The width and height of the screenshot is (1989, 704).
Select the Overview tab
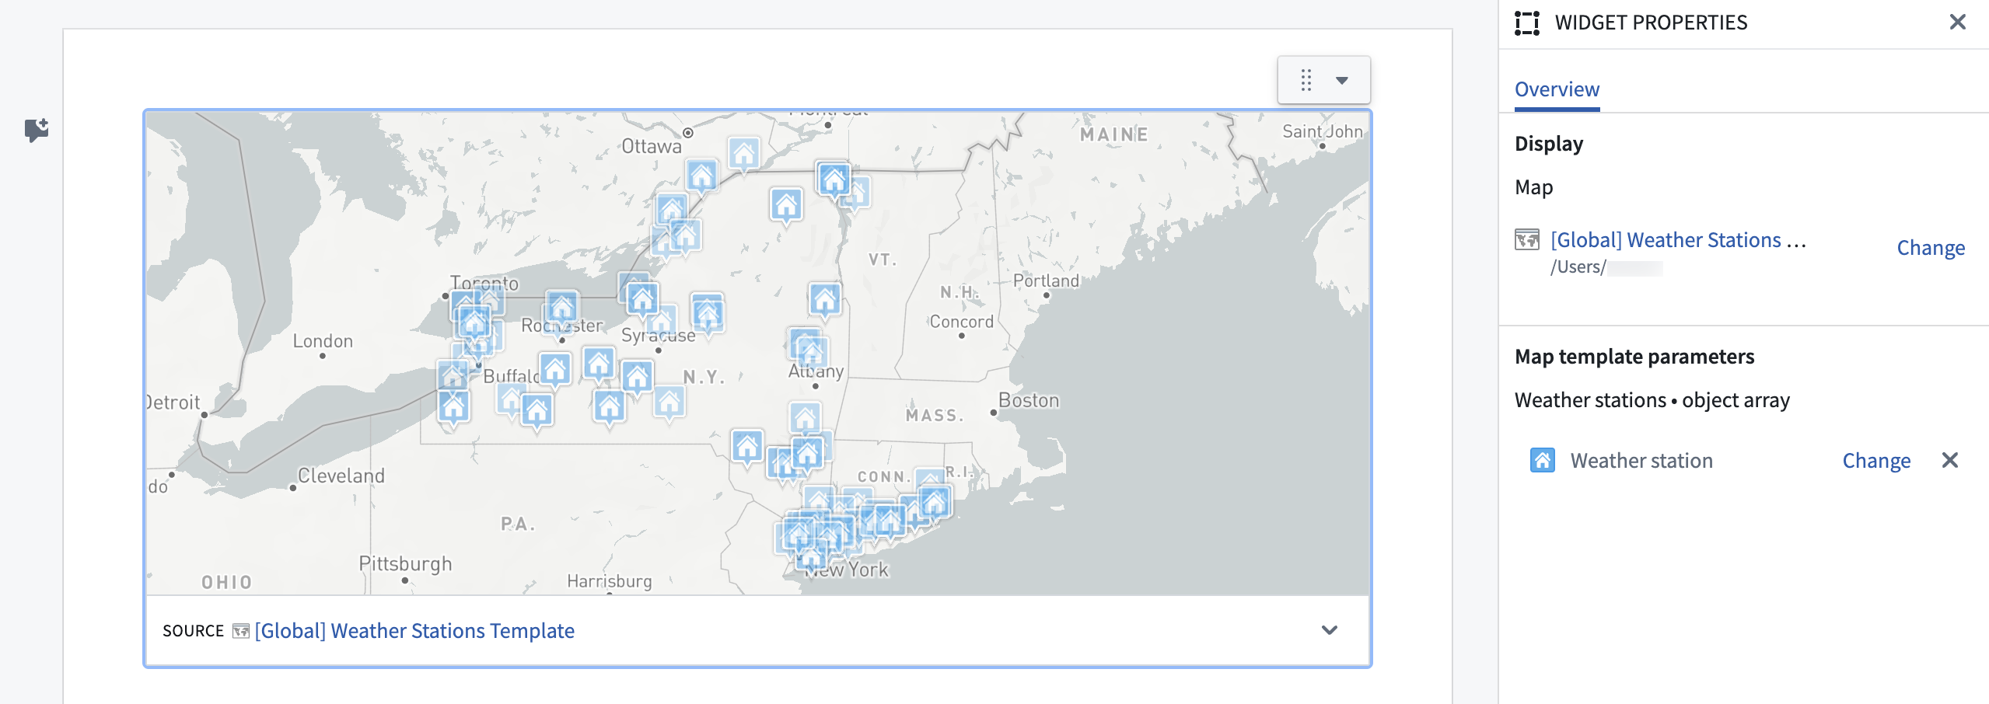click(1557, 89)
